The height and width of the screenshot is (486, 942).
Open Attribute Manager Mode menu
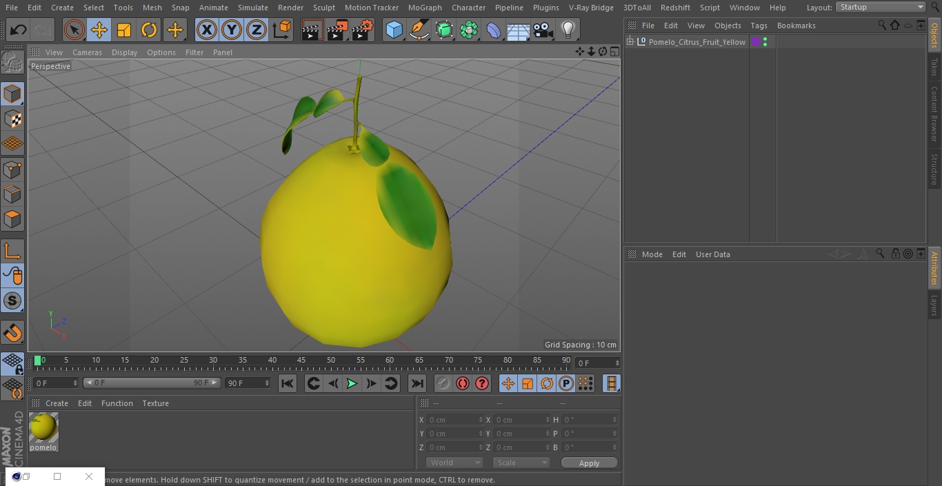pyautogui.click(x=652, y=254)
